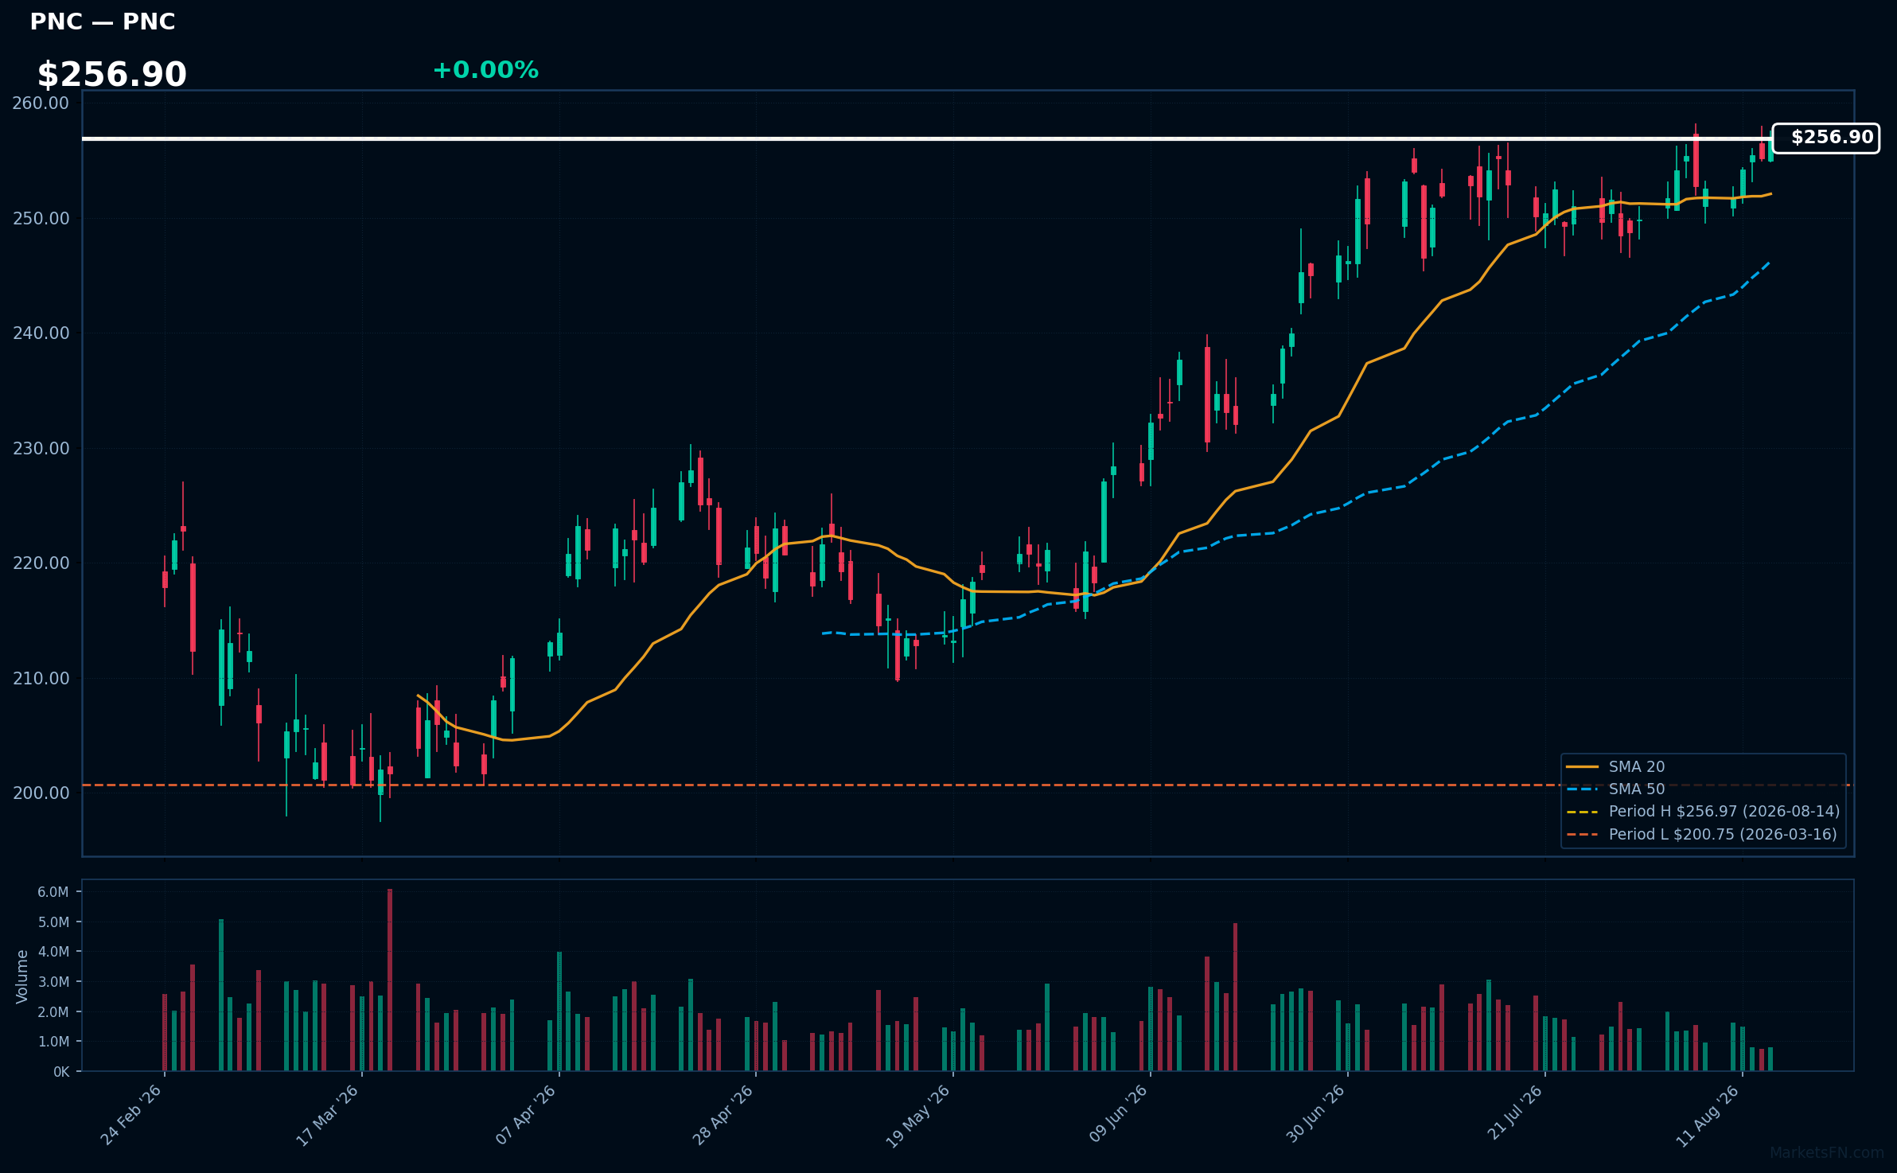Click the 4.0M volume axis label
The image size is (1897, 1173).
pos(53,952)
